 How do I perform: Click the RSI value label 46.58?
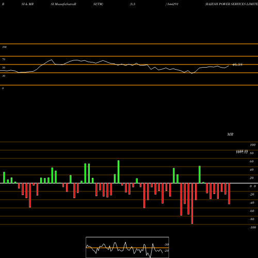click(237, 64)
